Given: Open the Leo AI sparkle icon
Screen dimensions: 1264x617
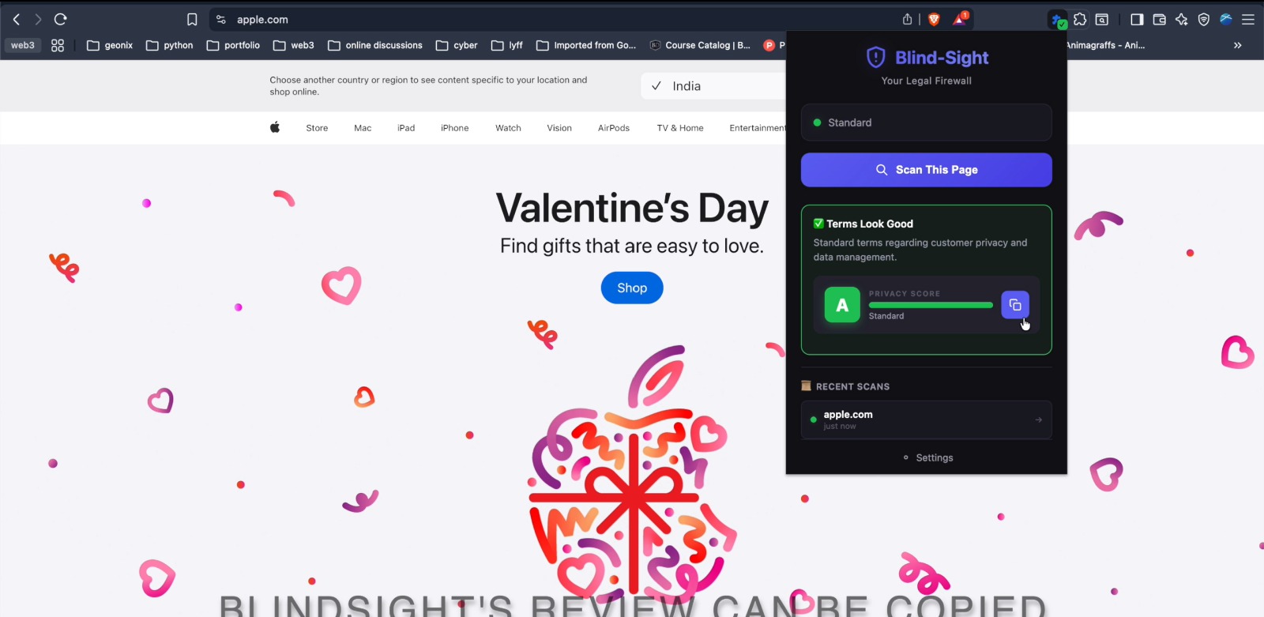Looking at the screenshot, I should [1182, 20].
